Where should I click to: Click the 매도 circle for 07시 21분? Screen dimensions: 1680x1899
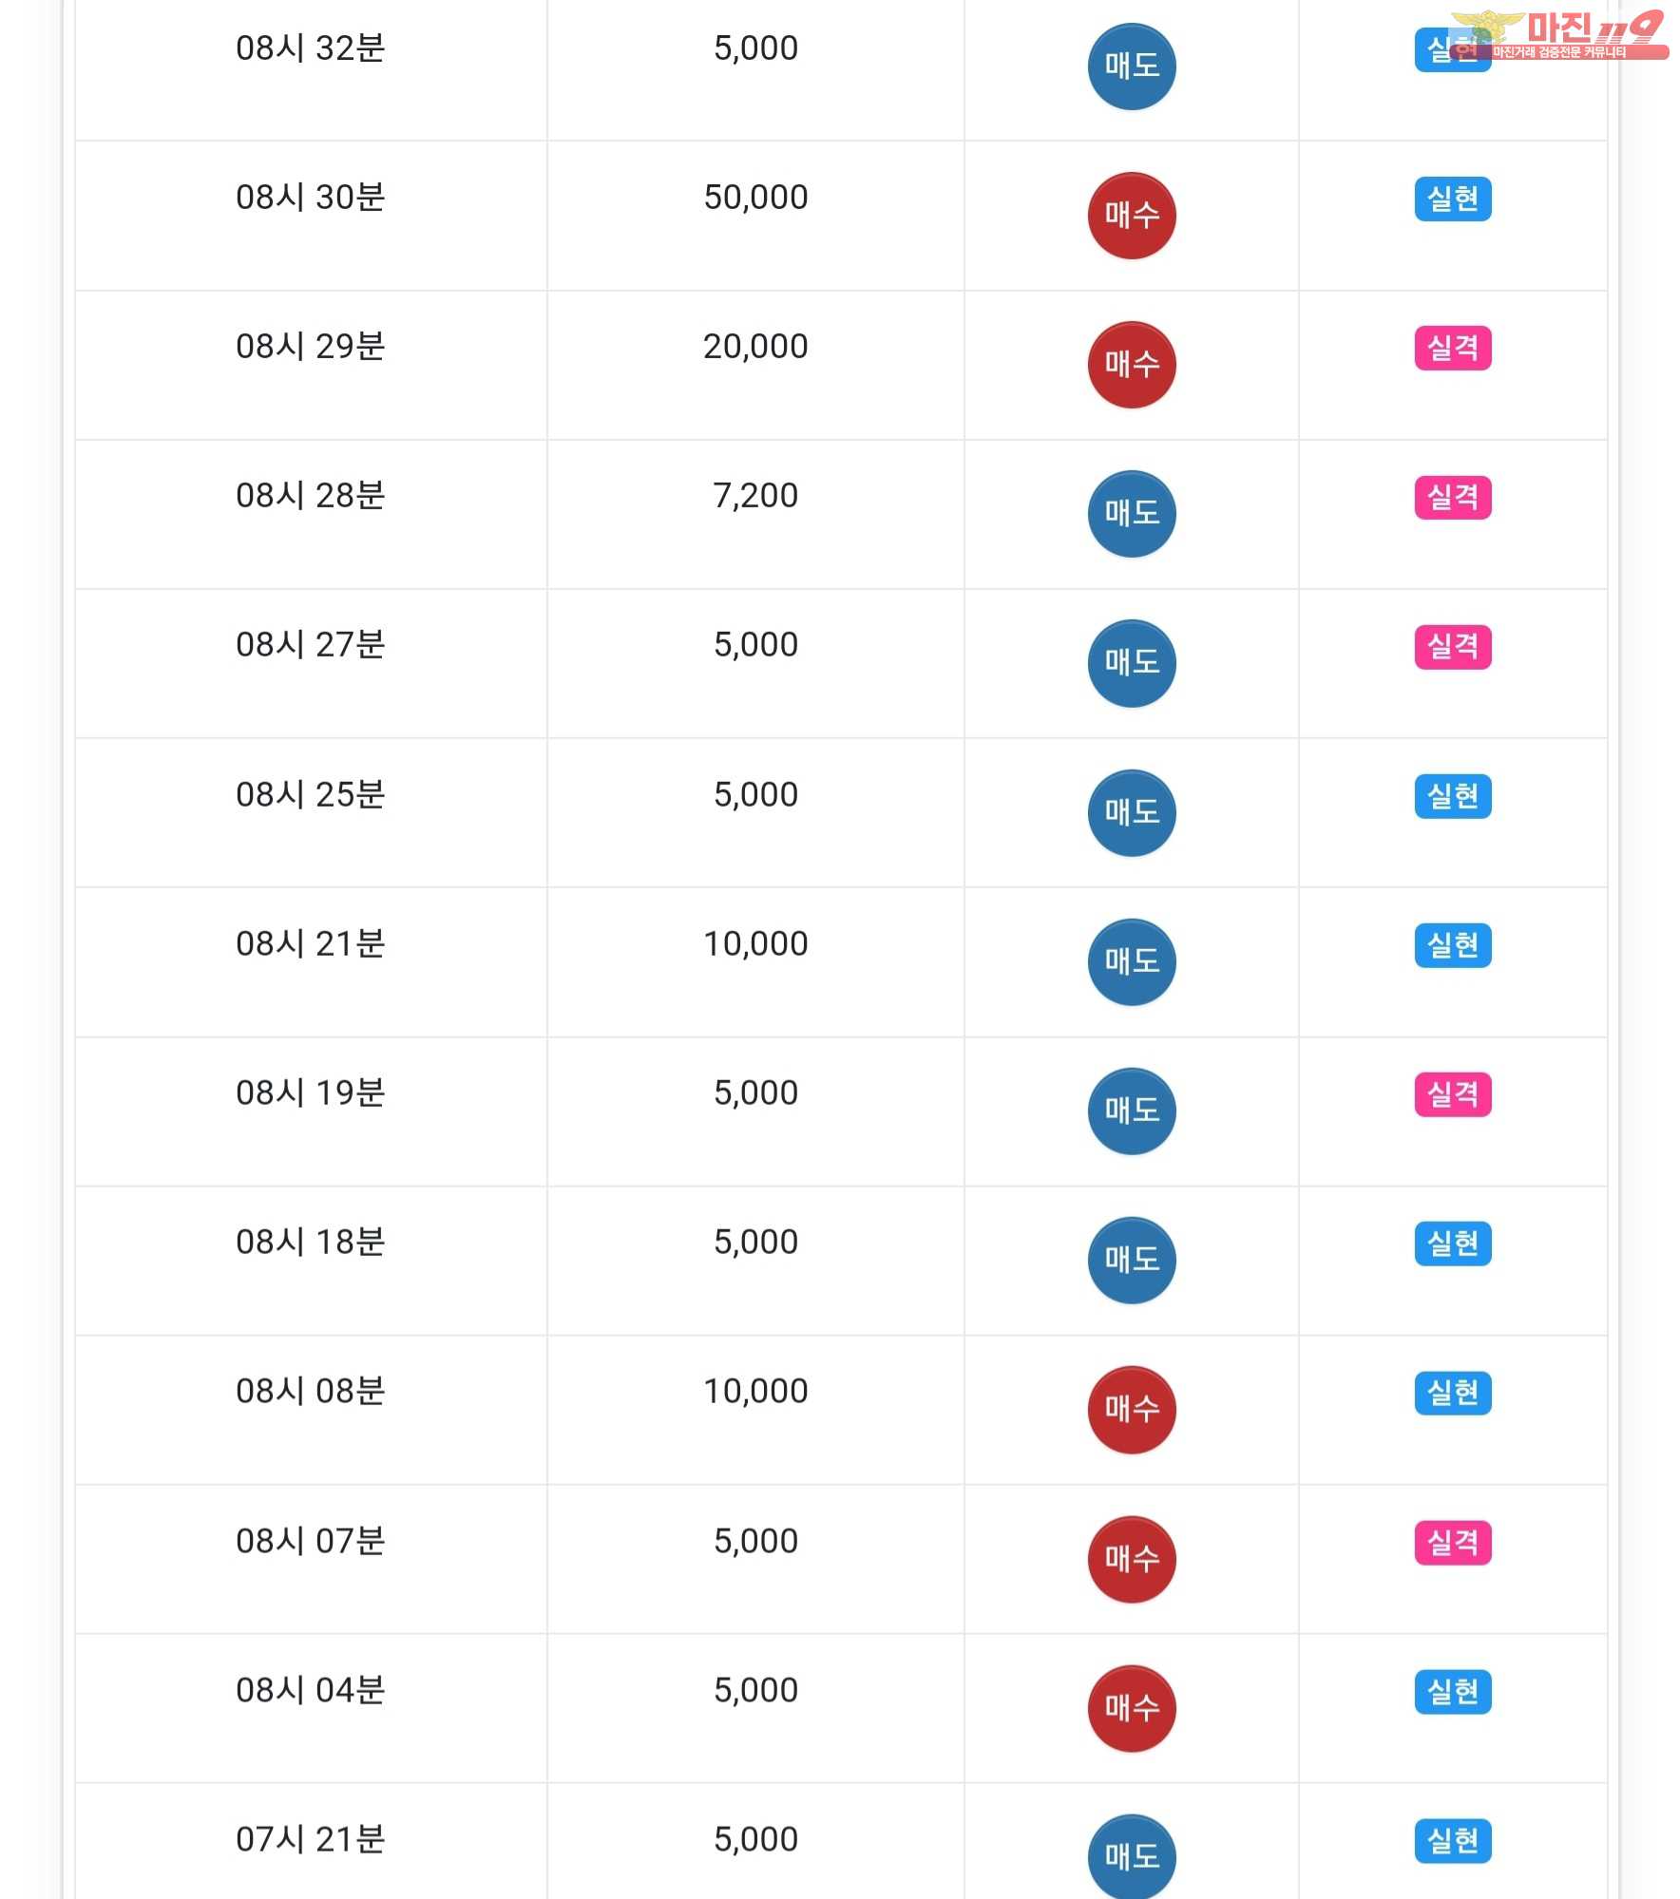click(1131, 1857)
